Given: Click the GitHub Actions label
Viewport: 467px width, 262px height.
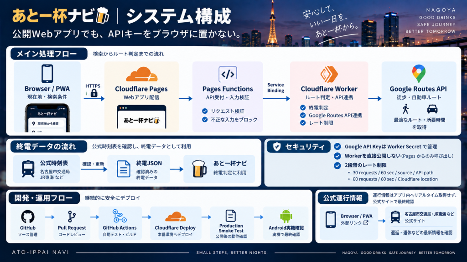Looking at the screenshot, I should [x=119, y=228].
